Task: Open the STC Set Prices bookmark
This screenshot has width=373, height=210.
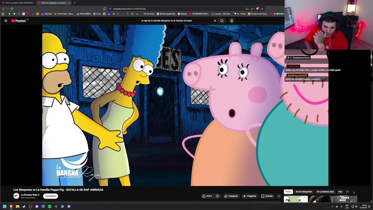Action: [x=147, y=14]
